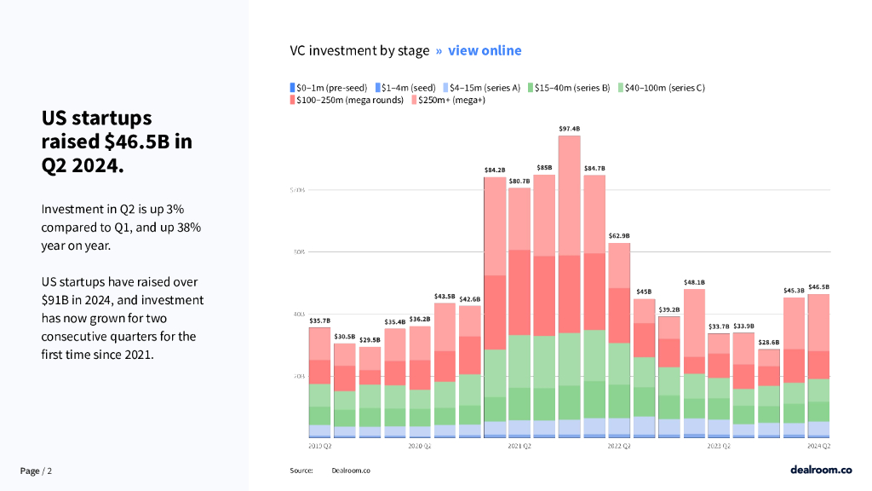Click the dealroom.co logo
This screenshot has width=872, height=491.
tap(820, 469)
